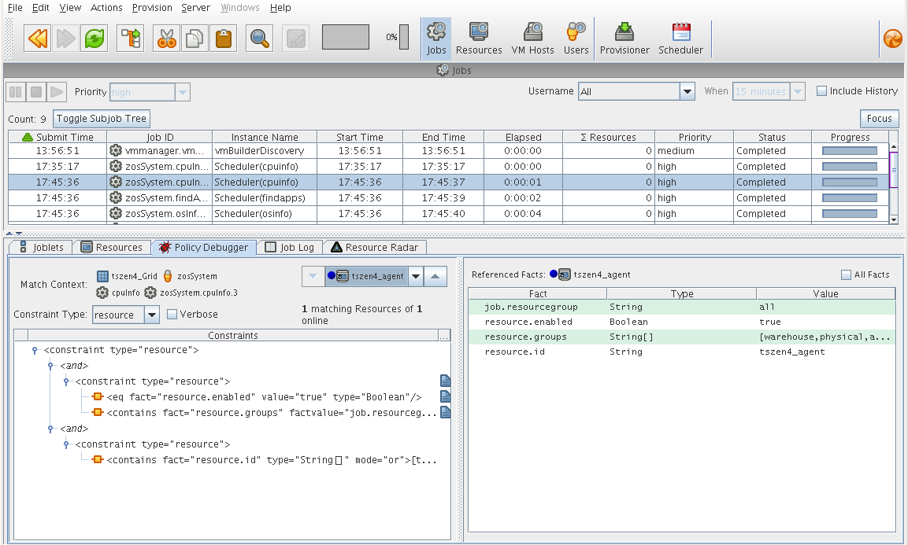Open the Users view icon

576,39
